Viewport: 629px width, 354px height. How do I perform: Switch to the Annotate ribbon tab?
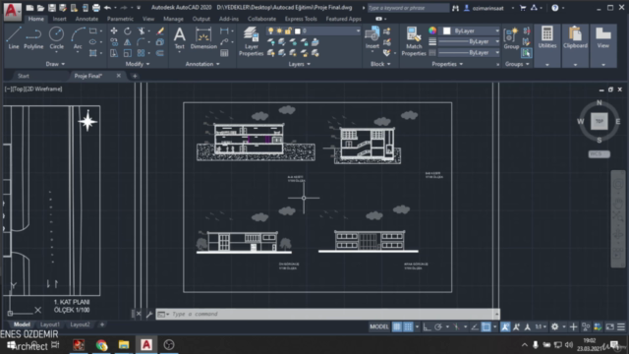[86, 19]
